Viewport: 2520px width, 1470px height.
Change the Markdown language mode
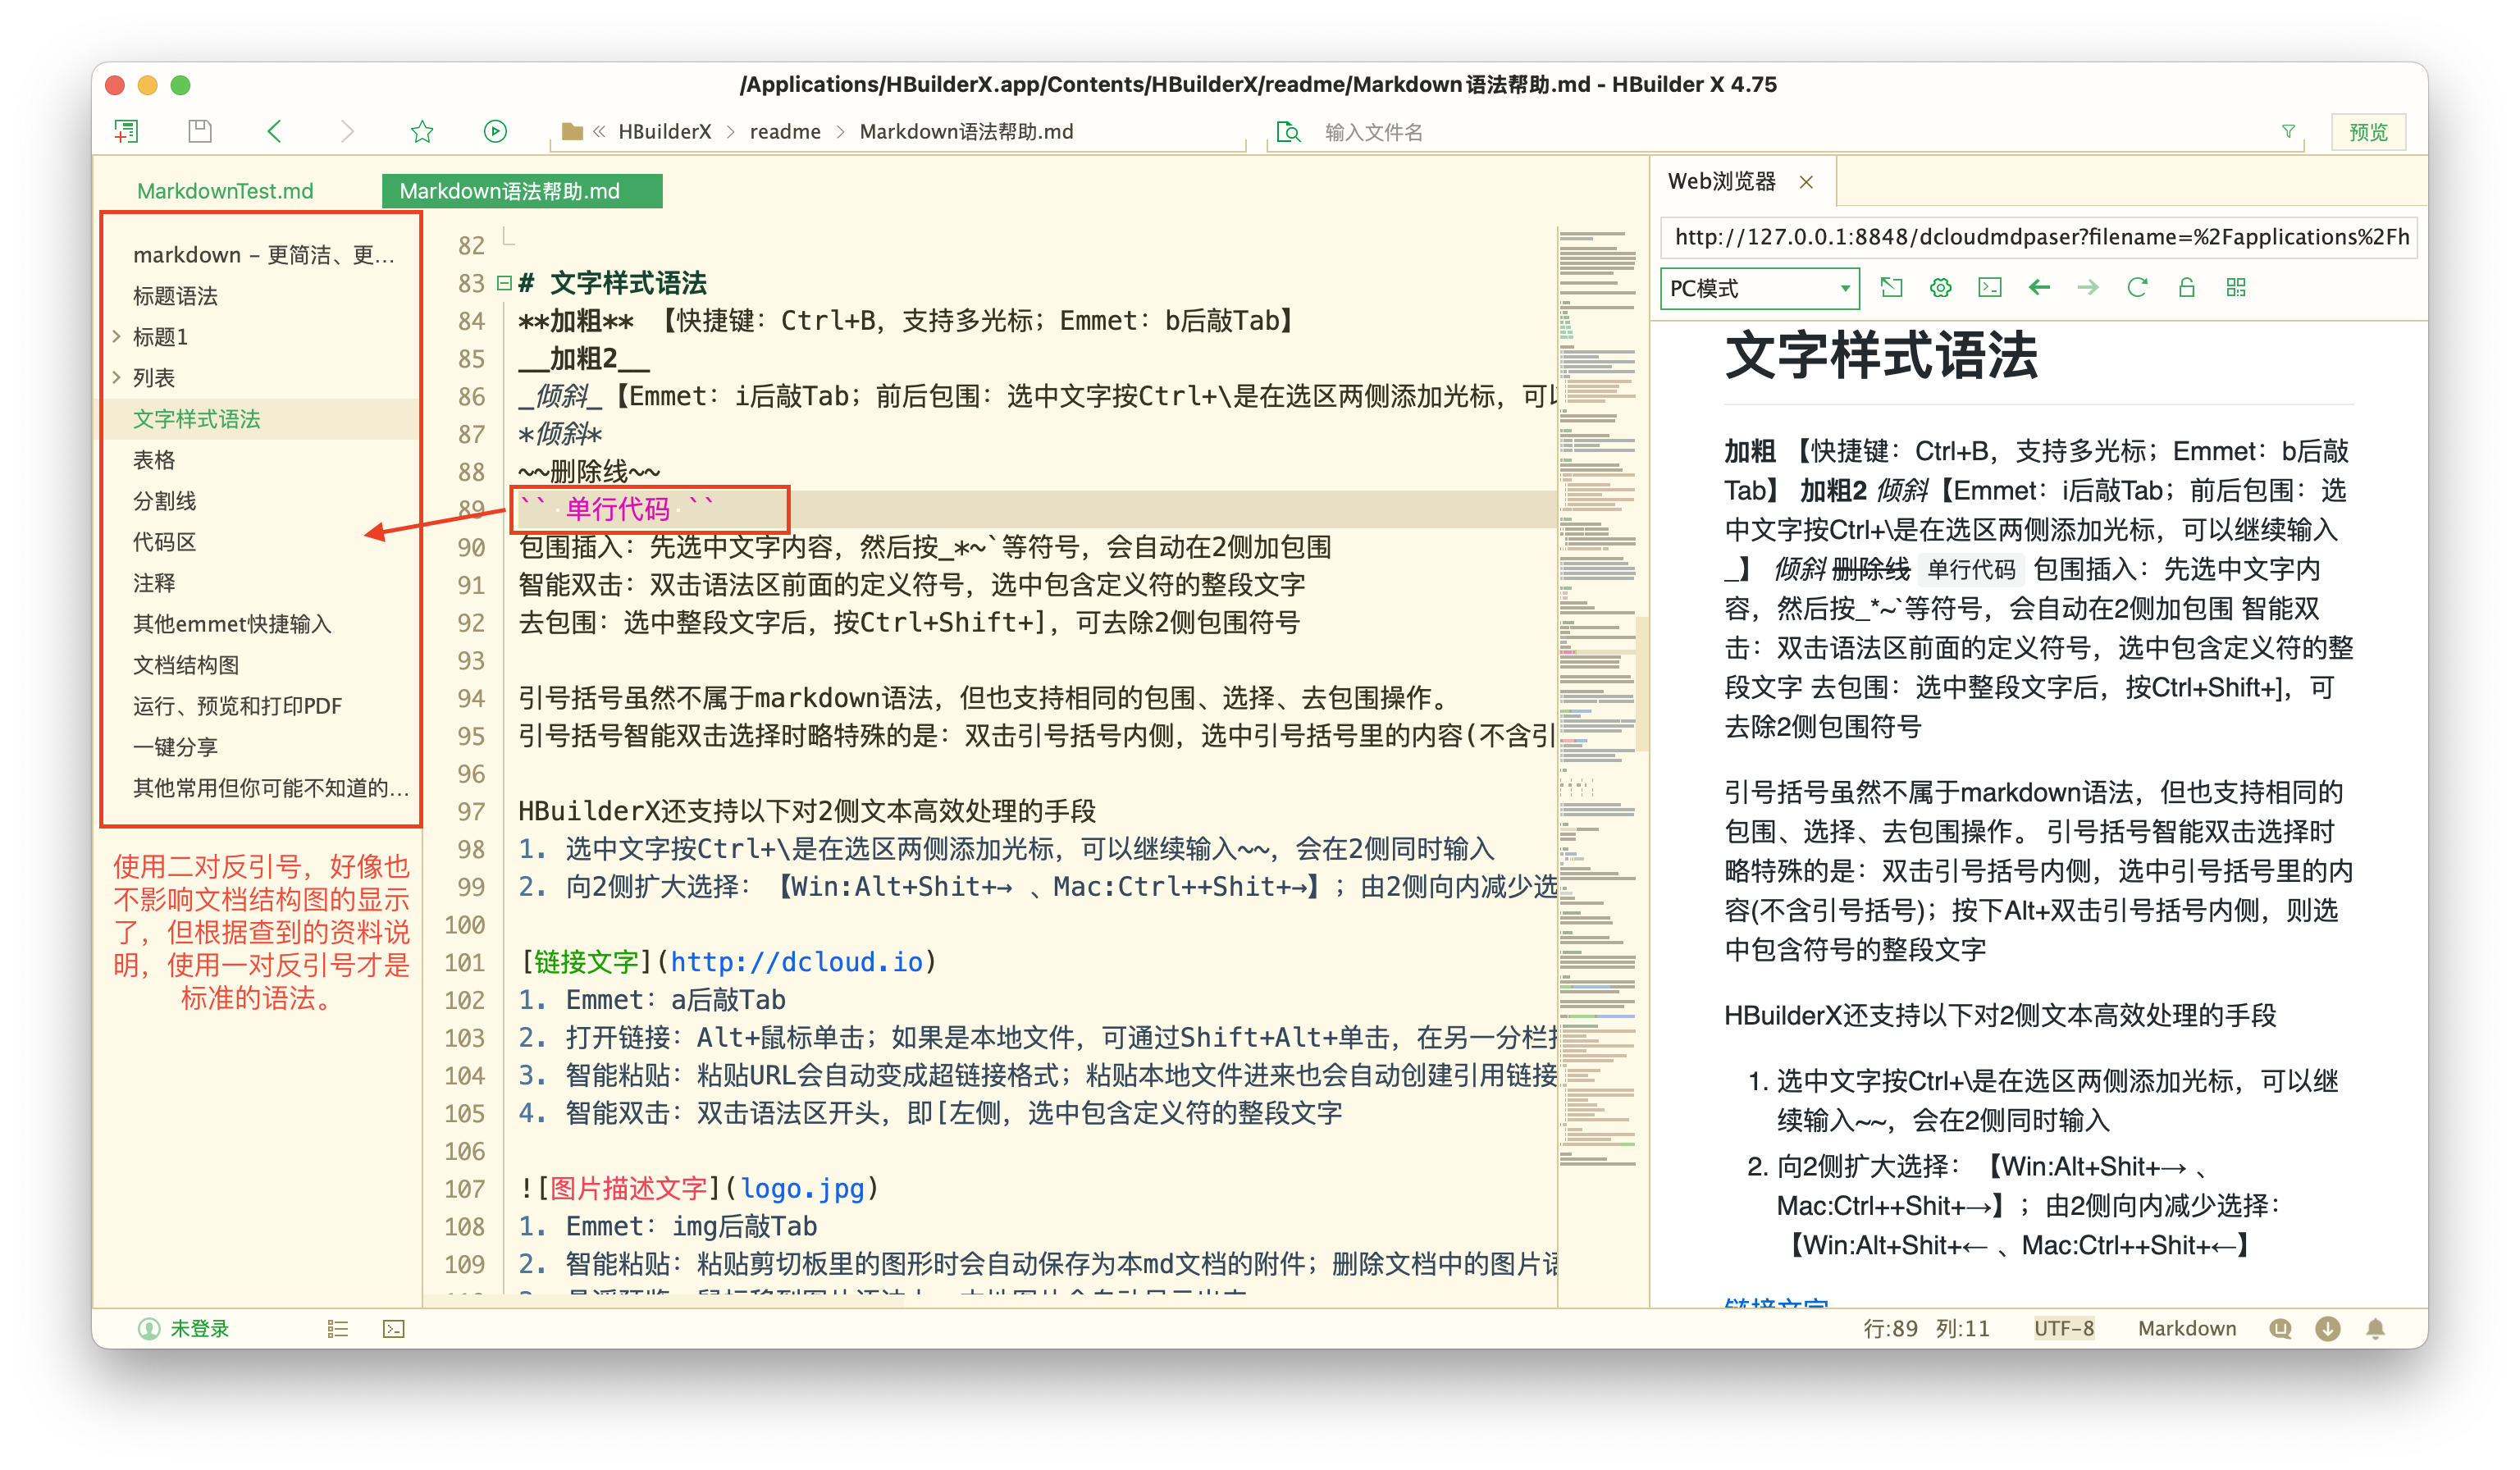pos(2187,1328)
